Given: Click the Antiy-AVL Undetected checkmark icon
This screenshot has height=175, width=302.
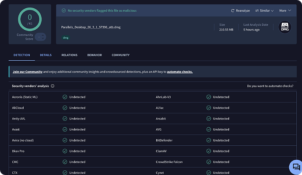Looking at the screenshot, I should tap(65, 119).
